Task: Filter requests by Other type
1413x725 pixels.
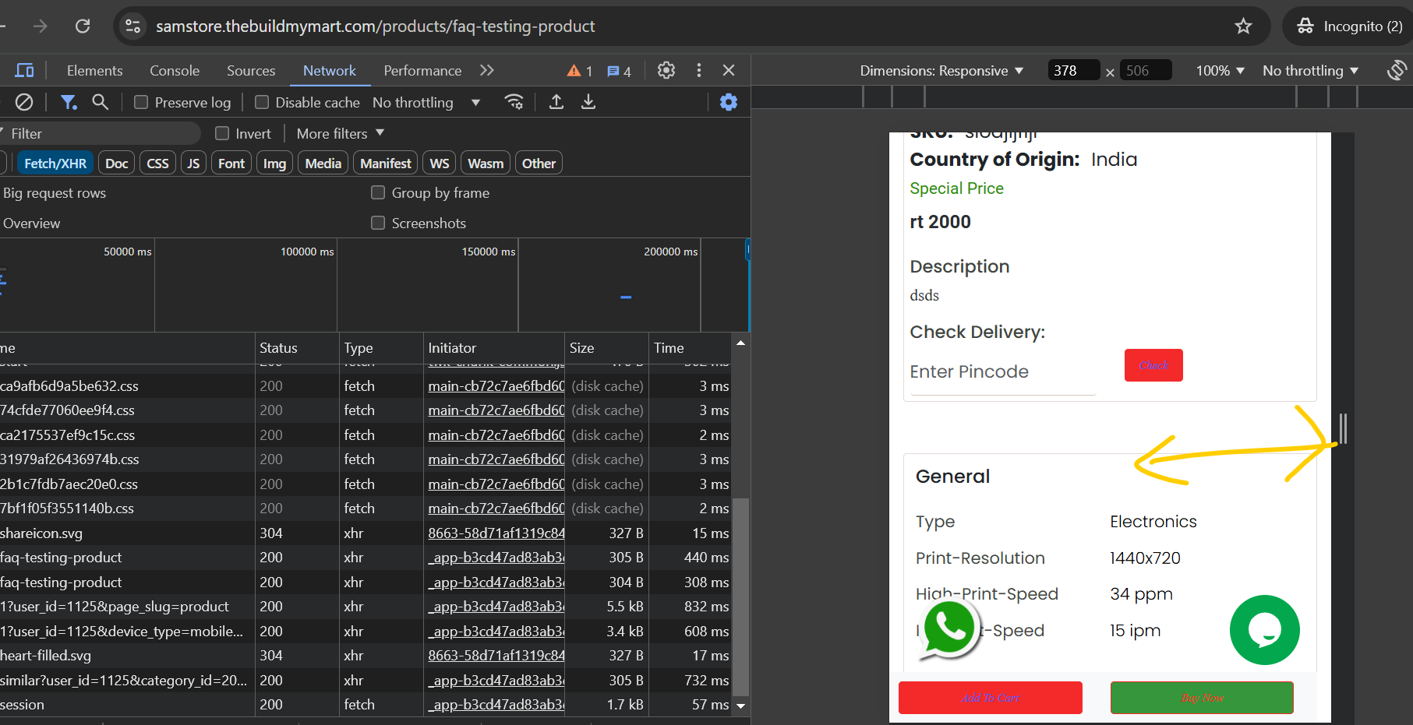Action: [x=539, y=164]
